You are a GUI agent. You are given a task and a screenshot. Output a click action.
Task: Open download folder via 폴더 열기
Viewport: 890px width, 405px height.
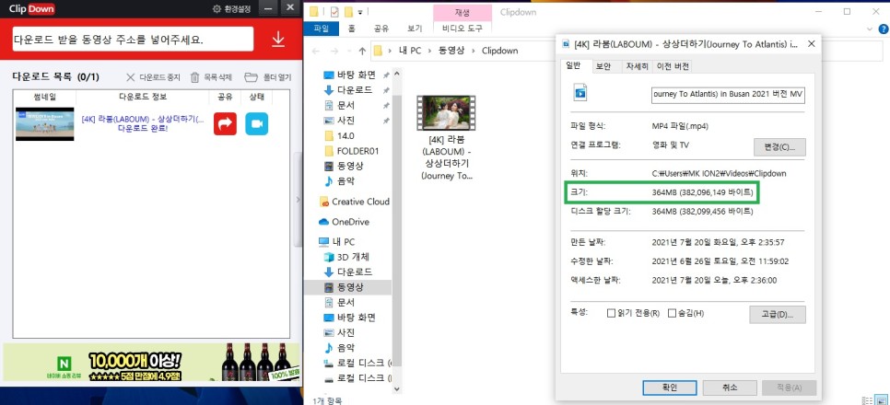pyautogui.click(x=268, y=77)
